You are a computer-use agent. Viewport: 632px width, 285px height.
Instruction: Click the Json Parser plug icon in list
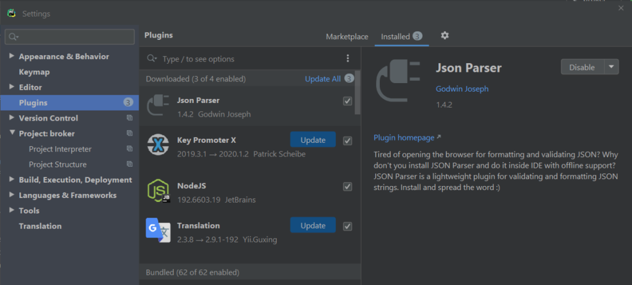158,105
